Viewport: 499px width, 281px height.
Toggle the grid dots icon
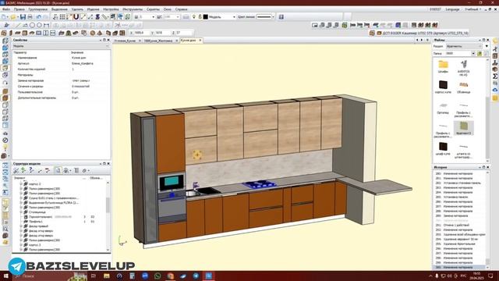[x=62, y=17]
